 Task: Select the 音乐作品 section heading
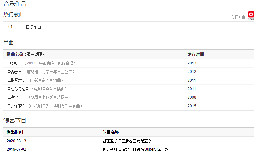pos(15,4)
